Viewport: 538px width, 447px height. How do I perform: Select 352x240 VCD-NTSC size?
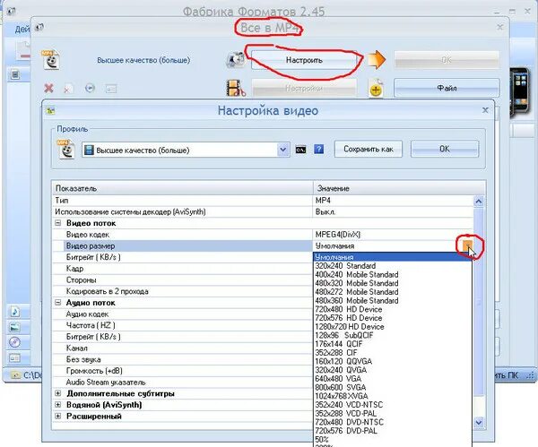393,405
